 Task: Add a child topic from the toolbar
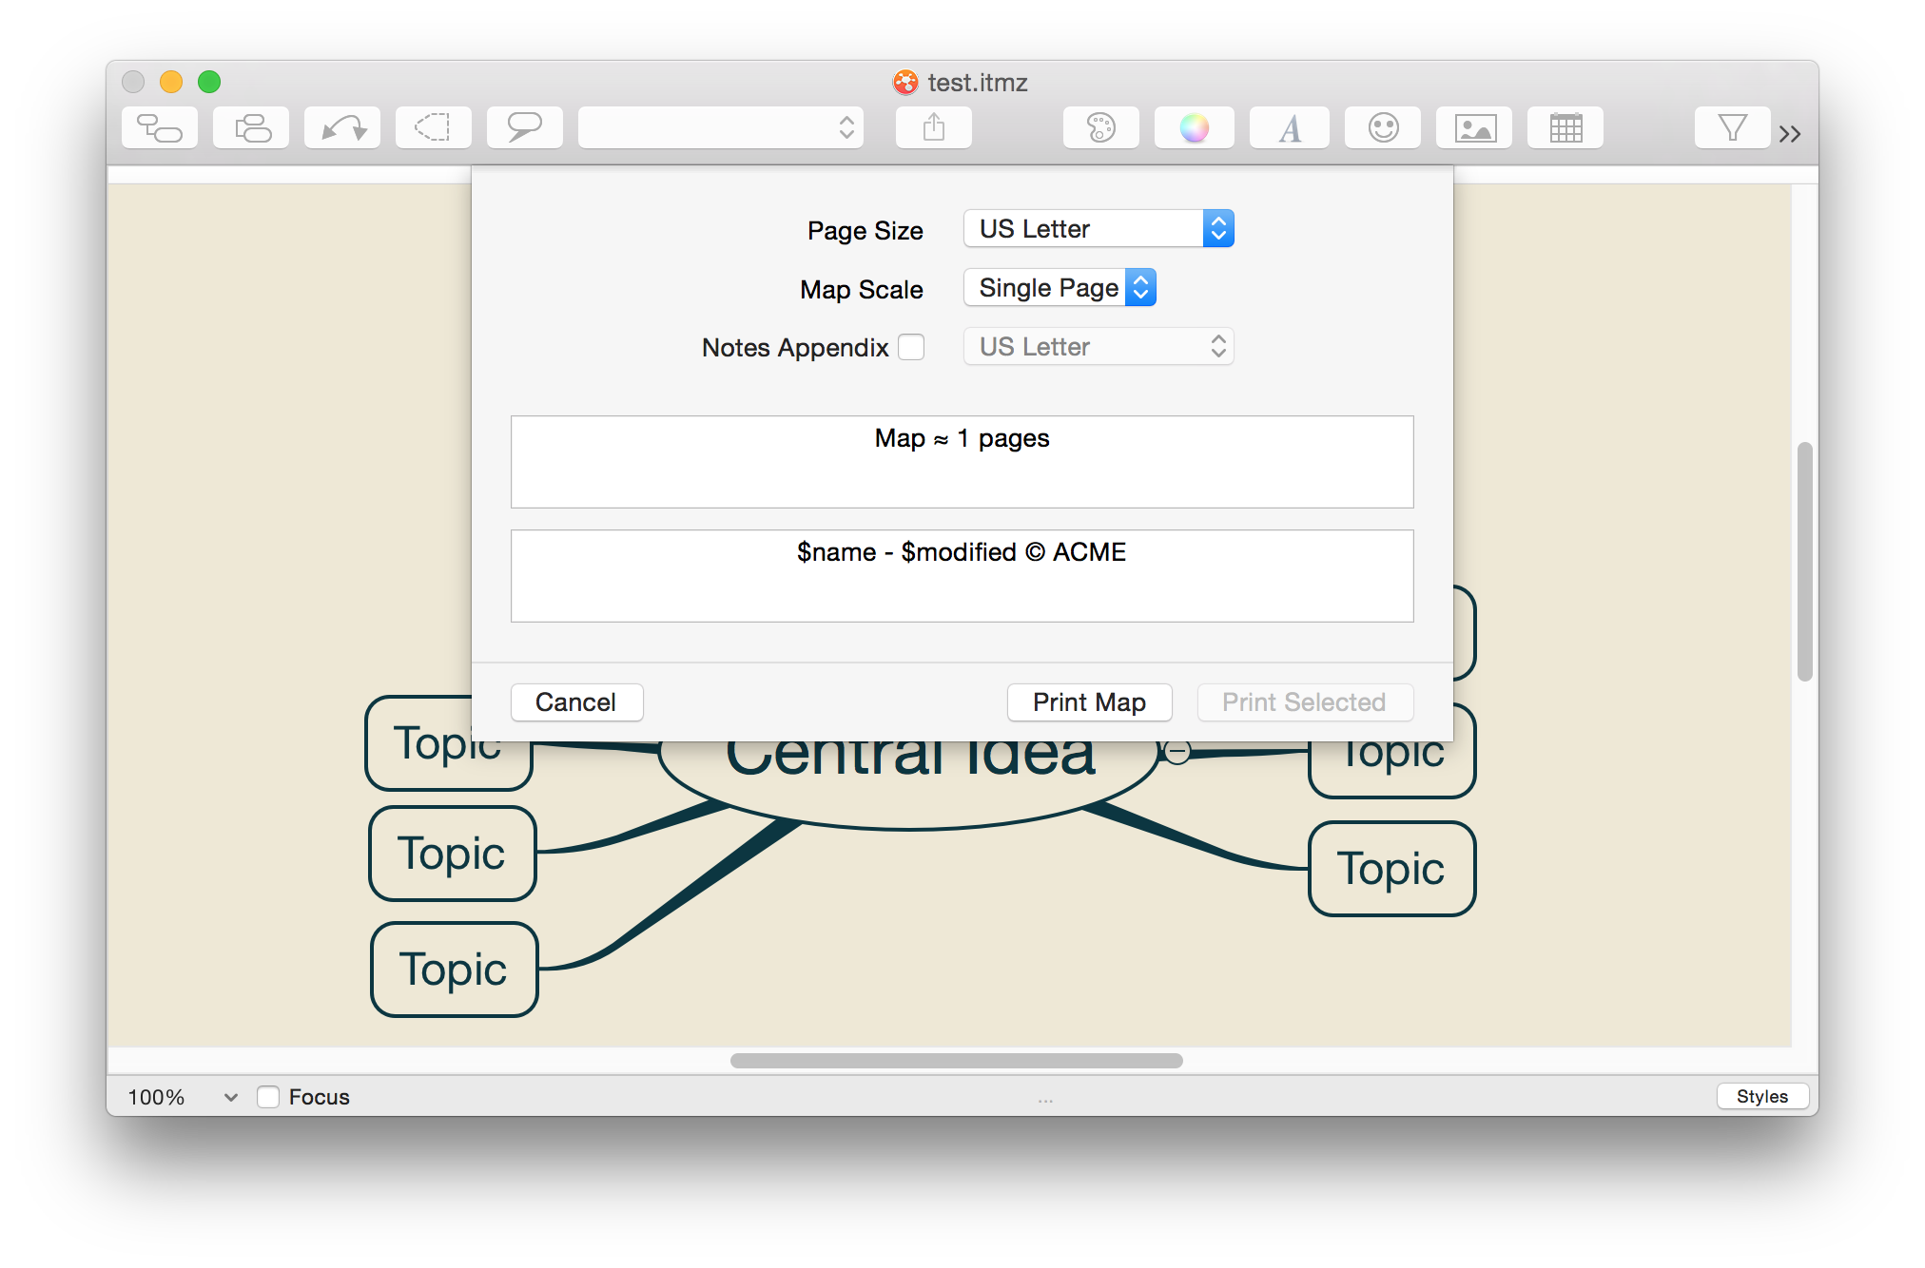pos(160,128)
